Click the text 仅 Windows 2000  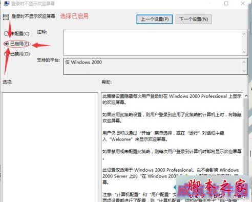coord(83,62)
